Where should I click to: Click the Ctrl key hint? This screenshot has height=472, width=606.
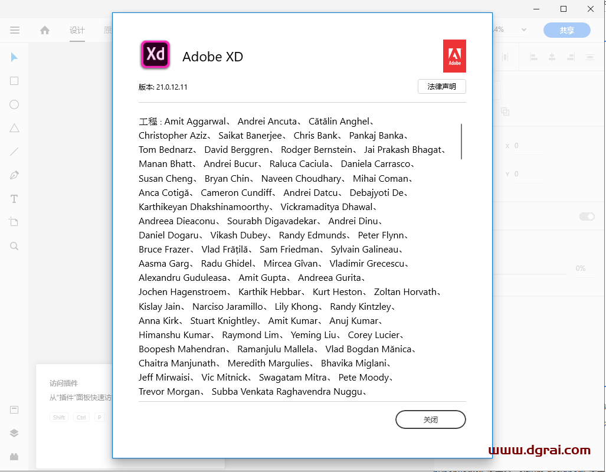(x=81, y=418)
